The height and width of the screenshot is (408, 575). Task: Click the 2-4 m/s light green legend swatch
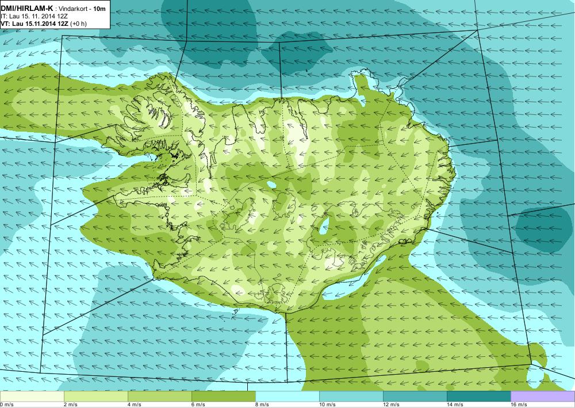[x=95, y=397]
